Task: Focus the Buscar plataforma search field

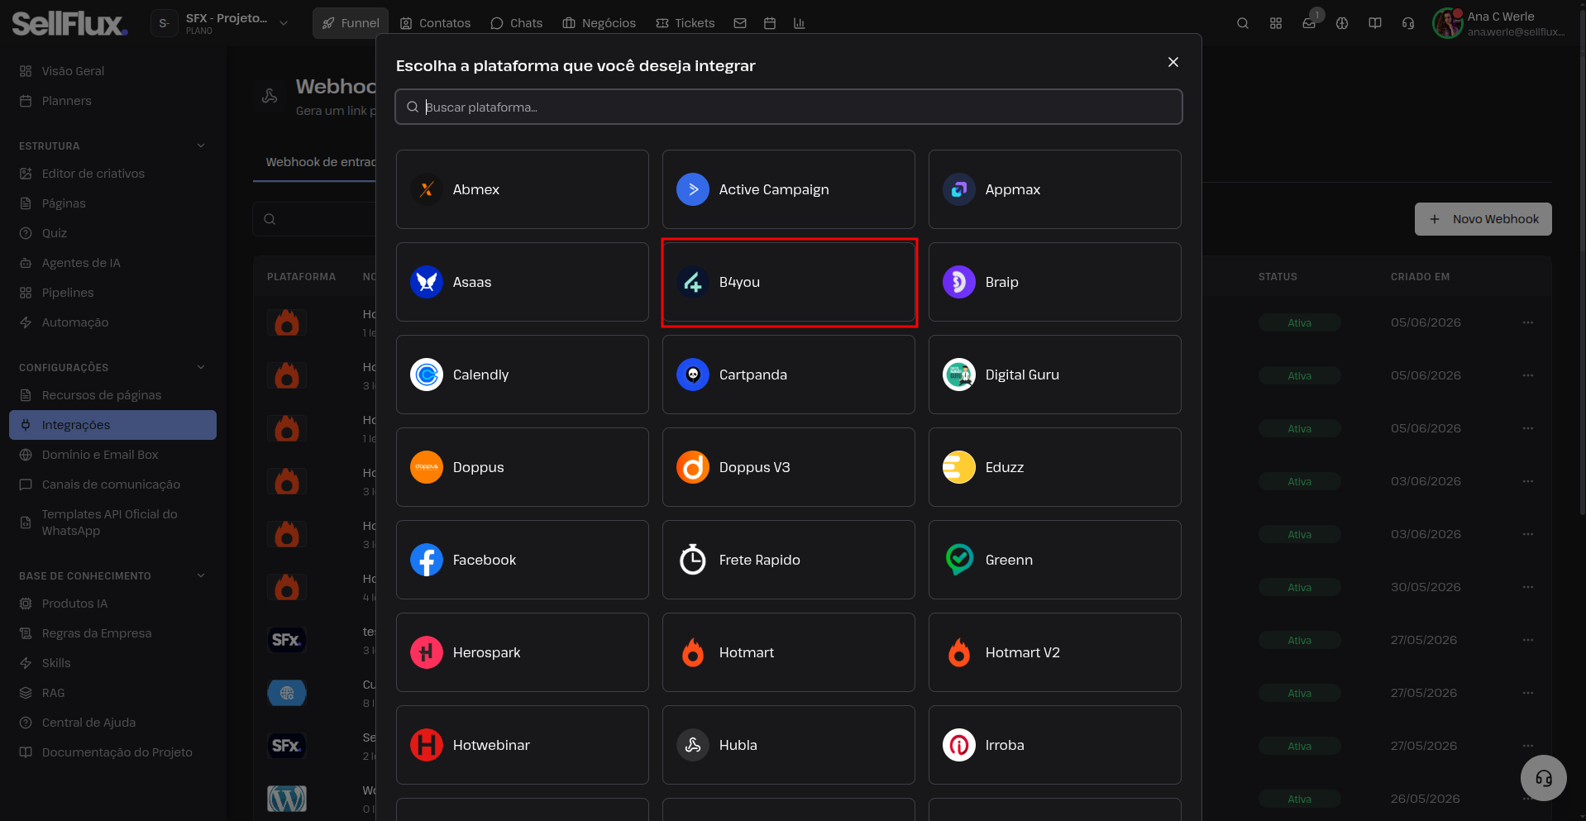Action: click(789, 107)
